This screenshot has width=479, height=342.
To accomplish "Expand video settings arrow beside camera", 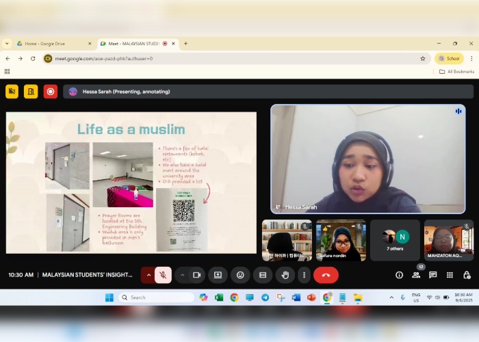I will (x=182, y=275).
